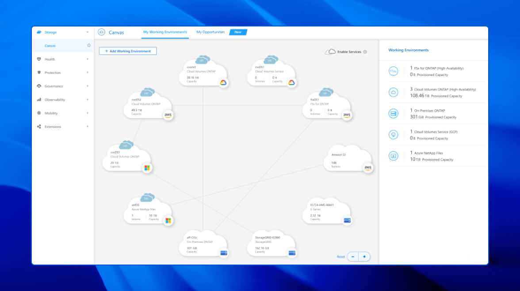520x291 pixels.
Task: Open the Amazon S3 environment on the canvas
Action: [347, 160]
